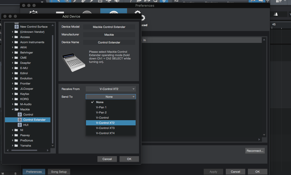The height and width of the screenshot is (175, 291).
Task: Click Apply in the Preferences window
Action: click(x=213, y=172)
